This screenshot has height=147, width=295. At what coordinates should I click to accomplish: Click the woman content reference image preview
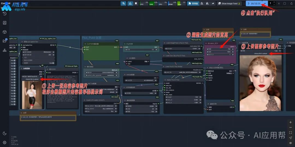point(32,95)
